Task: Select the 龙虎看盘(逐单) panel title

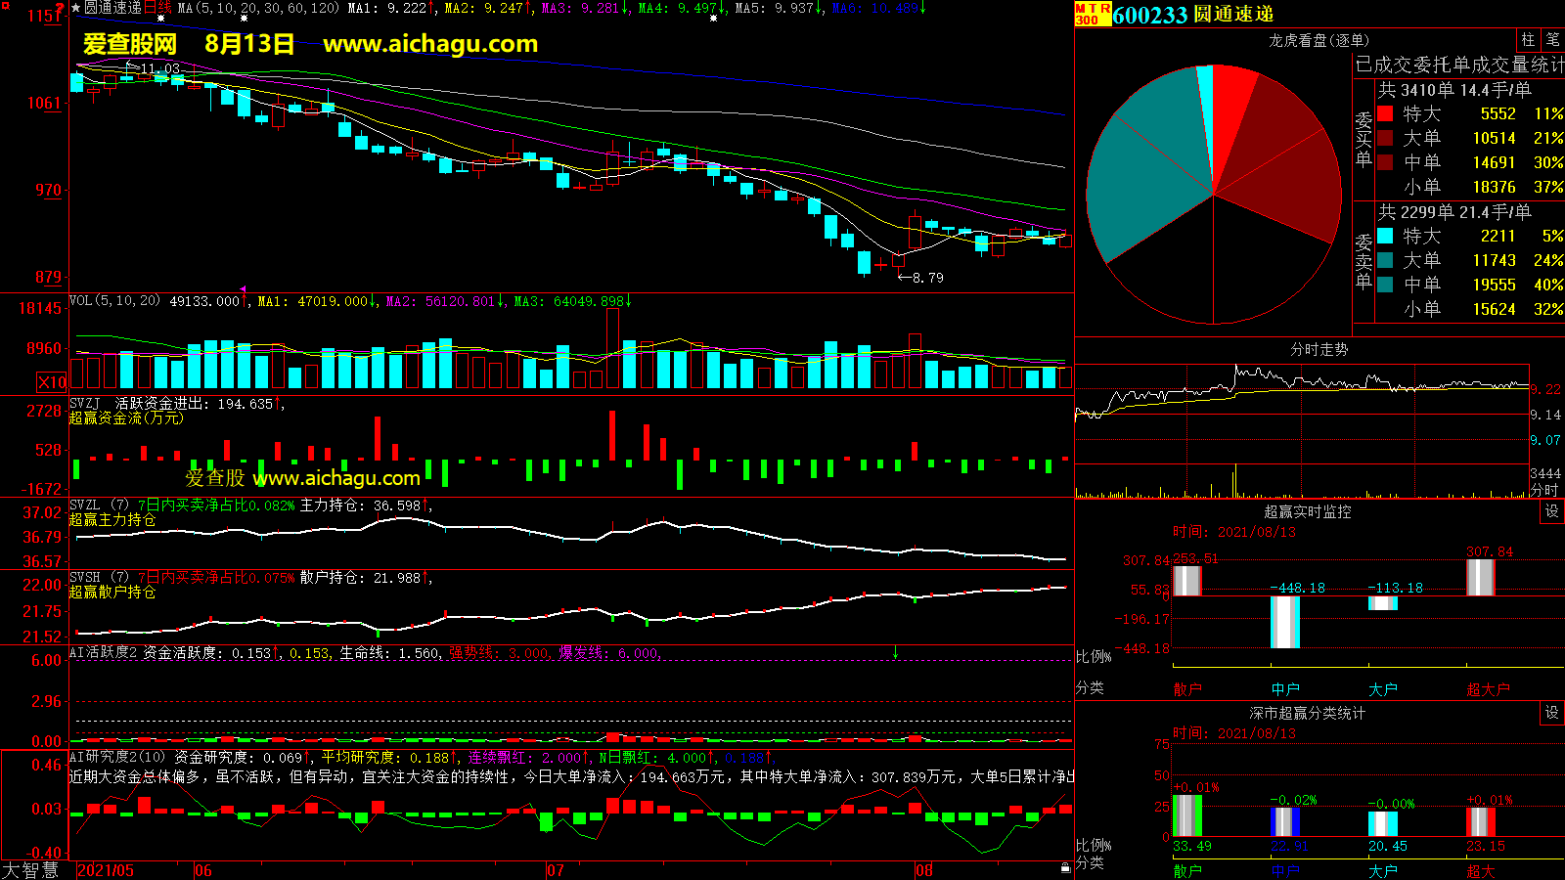Action: (x=1319, y=40)
